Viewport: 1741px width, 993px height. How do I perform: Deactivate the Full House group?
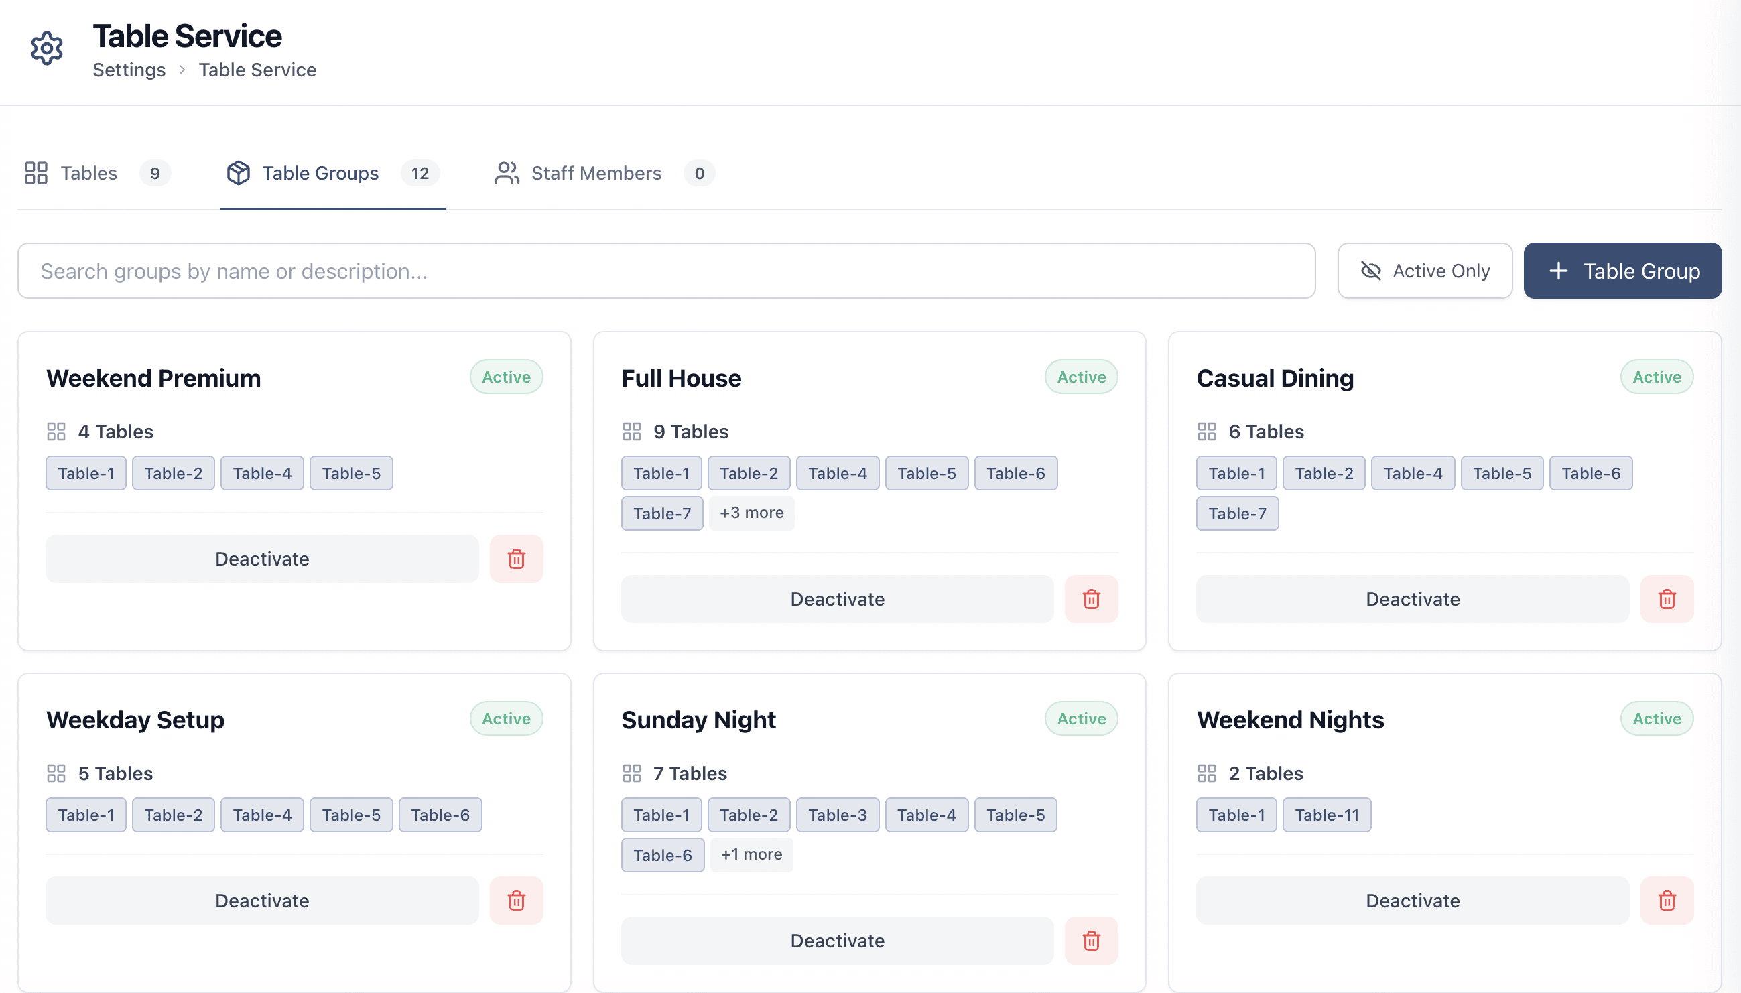coord(837,599)
